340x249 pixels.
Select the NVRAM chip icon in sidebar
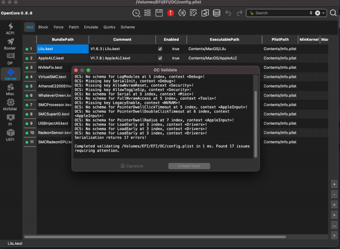(x=10, y=104)
